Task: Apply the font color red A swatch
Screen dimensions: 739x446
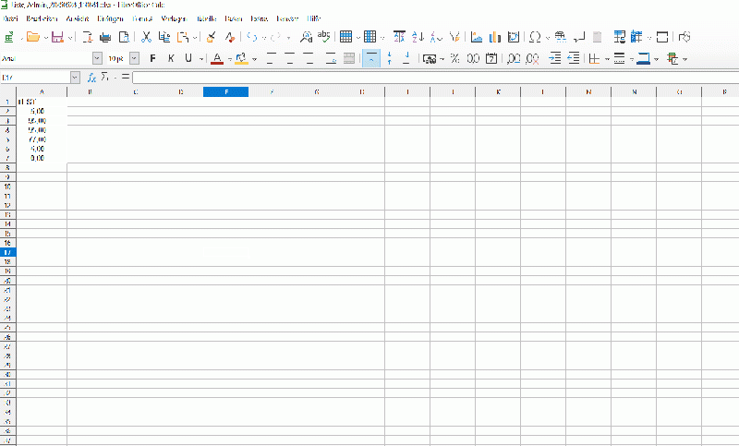Action: click(x=216, y=58)
